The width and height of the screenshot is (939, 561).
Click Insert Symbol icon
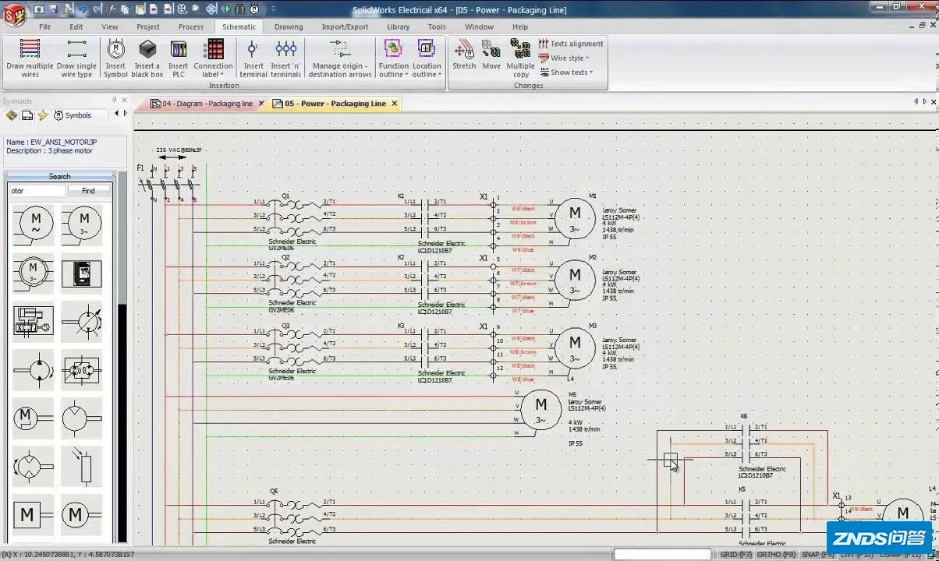click(x=115, y=58)
